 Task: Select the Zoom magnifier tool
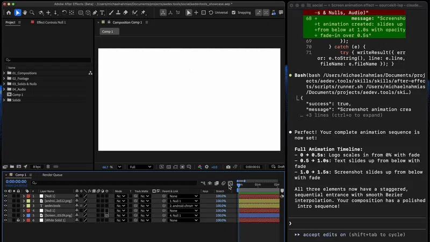coord(32,12)
